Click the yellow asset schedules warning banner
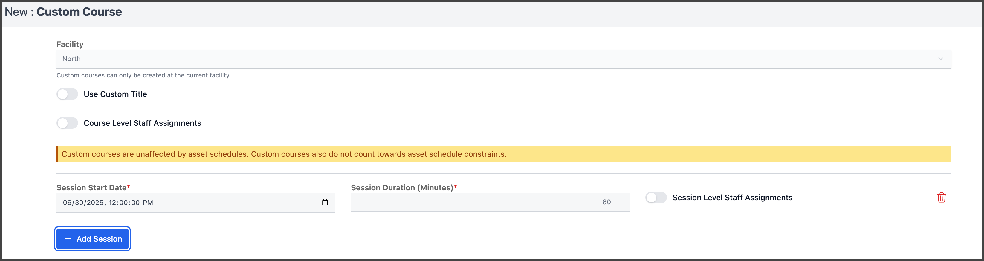Image resolution: width=984 pixels, height=261 pixels. click(504, 154)
